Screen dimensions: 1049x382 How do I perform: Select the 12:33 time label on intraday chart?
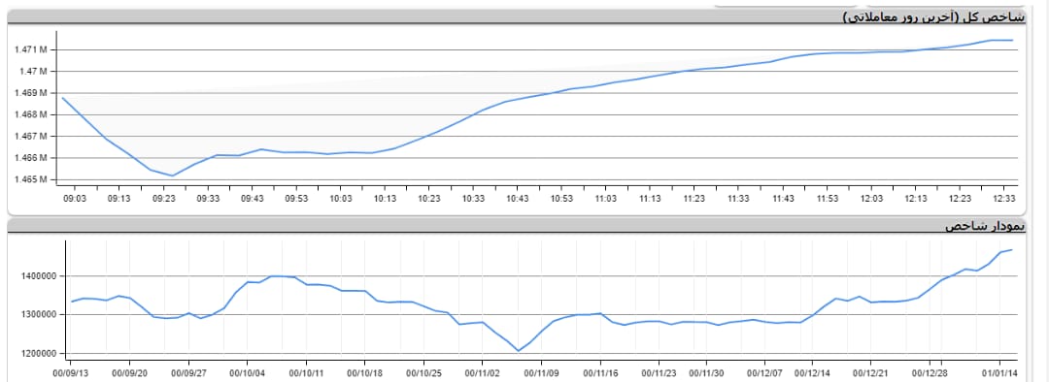1004,199
